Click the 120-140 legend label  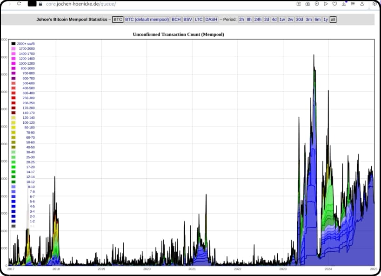coord(29,118)
